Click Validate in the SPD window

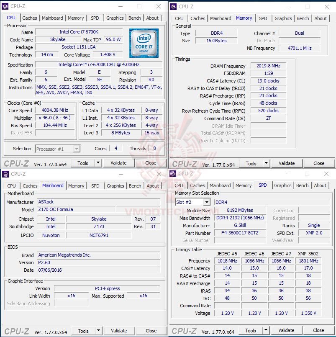click(286, 330)
